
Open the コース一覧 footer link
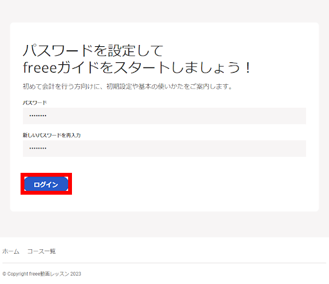[x=42, y=251]
